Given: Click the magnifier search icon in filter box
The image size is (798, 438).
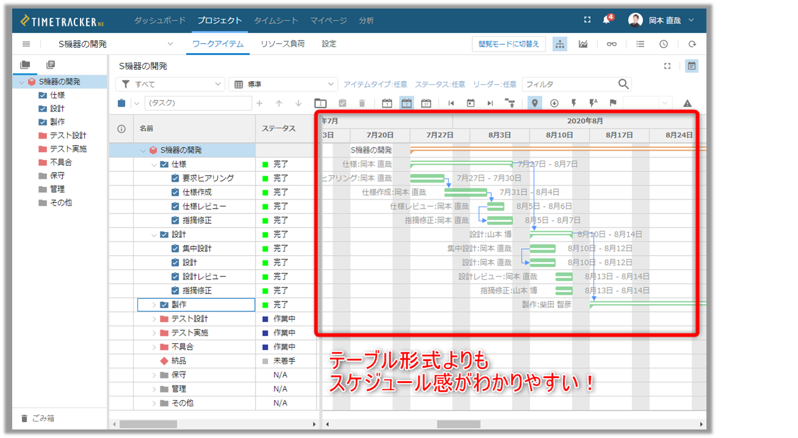Looking at the screenshot, I should tap(624, 84).
